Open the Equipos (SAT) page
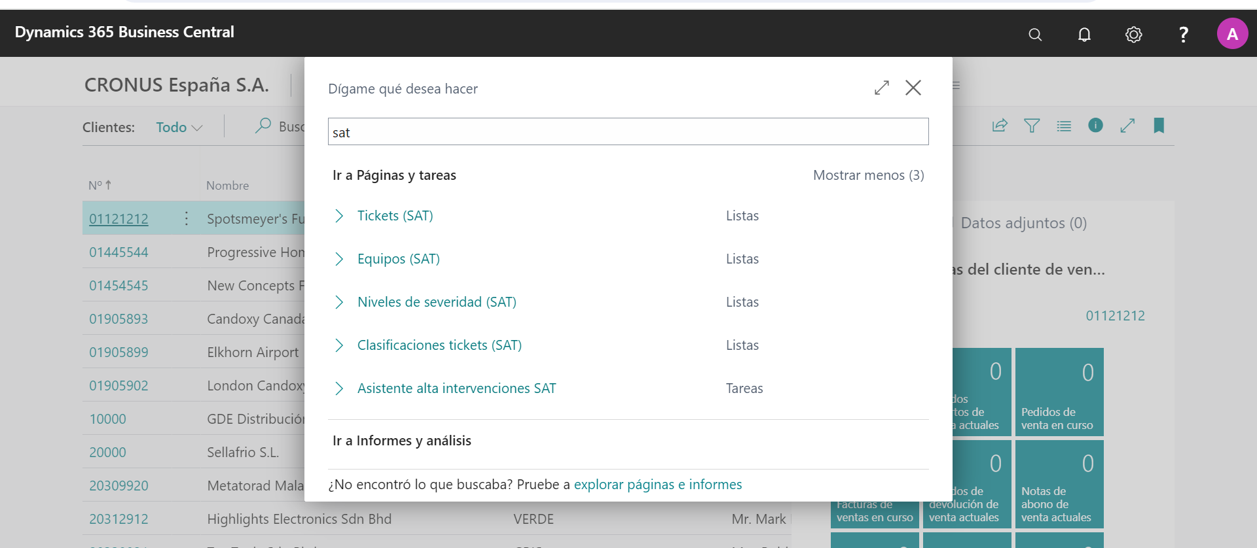The image size is (1257, 548). (398, 259)
